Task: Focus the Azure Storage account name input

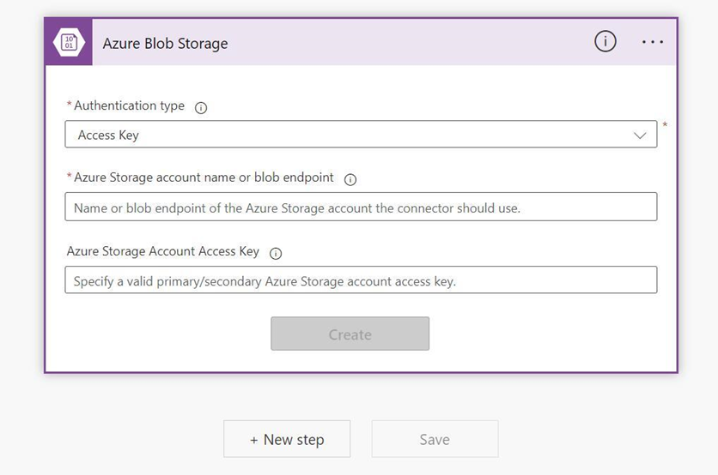Action: coord(361,207)
